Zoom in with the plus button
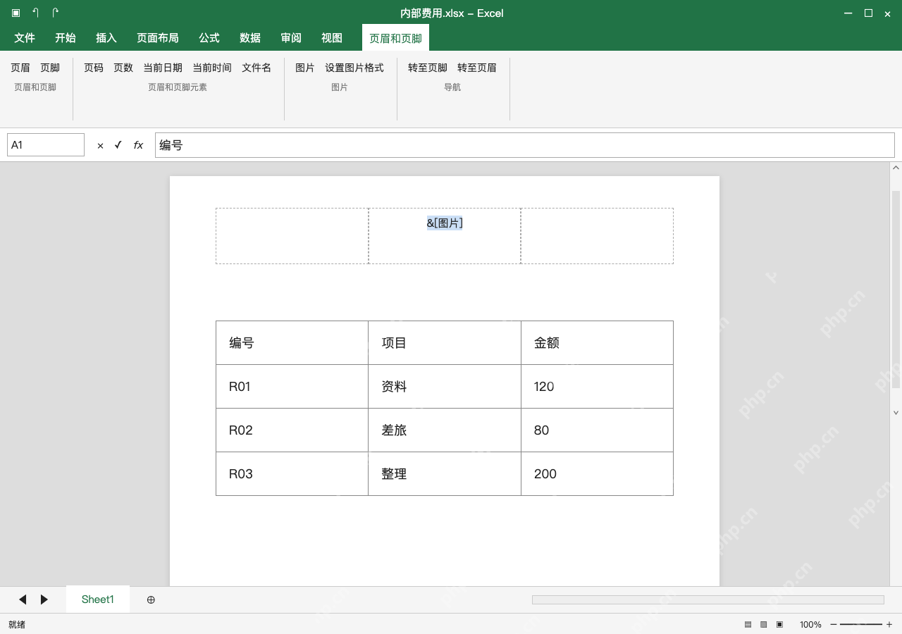Viewport: 902px width, 634px height. 889,624
